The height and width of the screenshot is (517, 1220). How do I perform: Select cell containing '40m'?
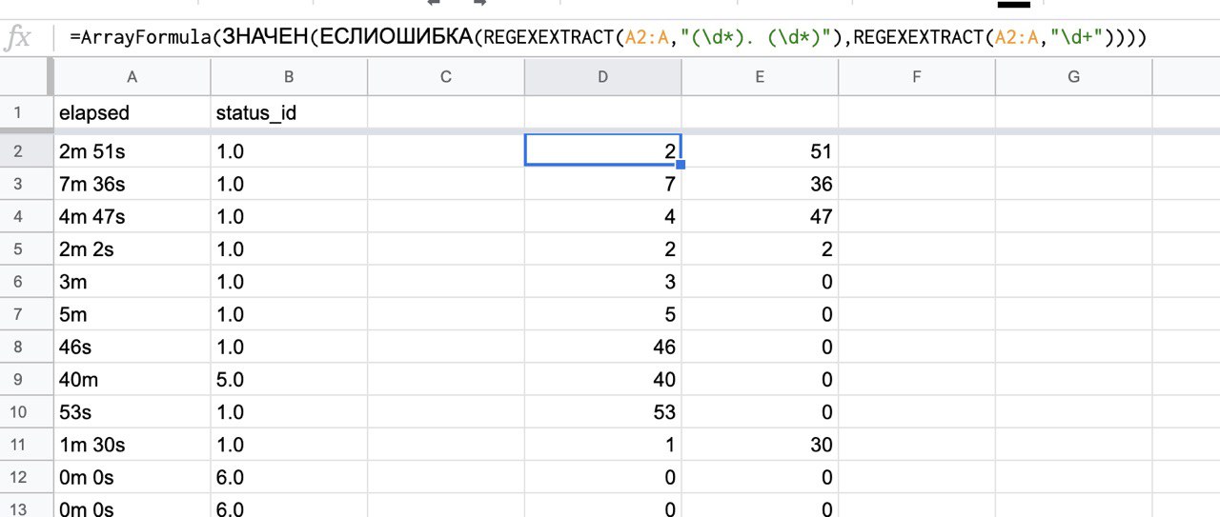[x=132, y=379]
